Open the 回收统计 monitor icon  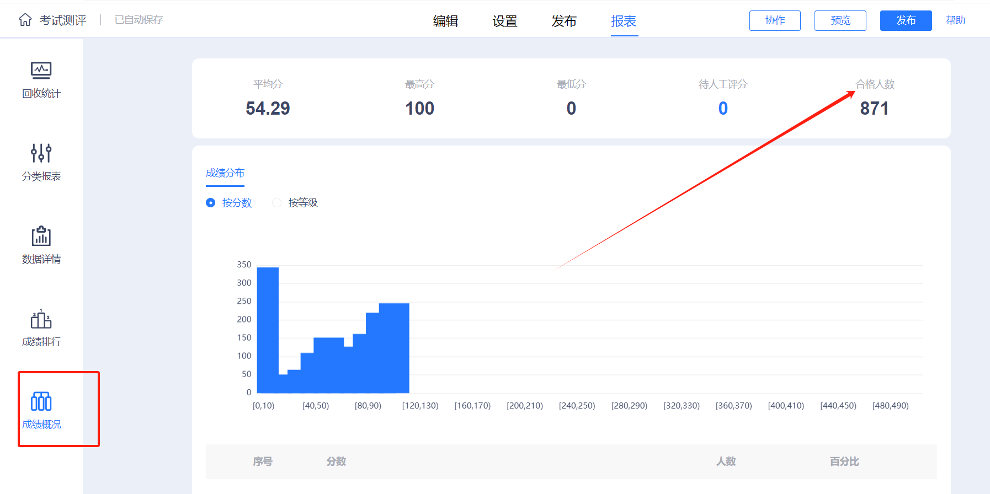pos(41,70)
